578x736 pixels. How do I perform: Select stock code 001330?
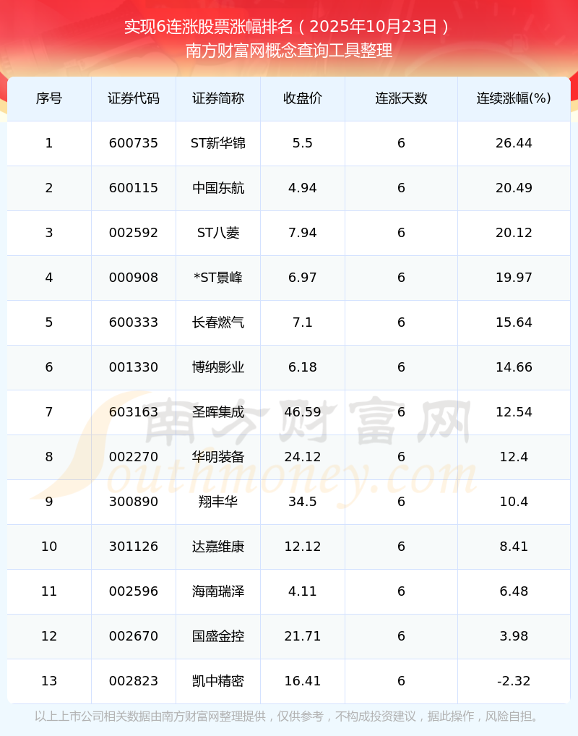coord(134,367)
